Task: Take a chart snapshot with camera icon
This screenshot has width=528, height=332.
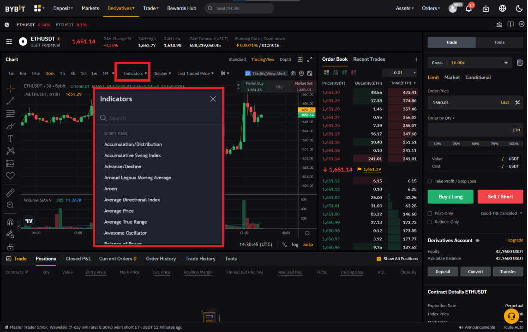Action: [293, 73]
